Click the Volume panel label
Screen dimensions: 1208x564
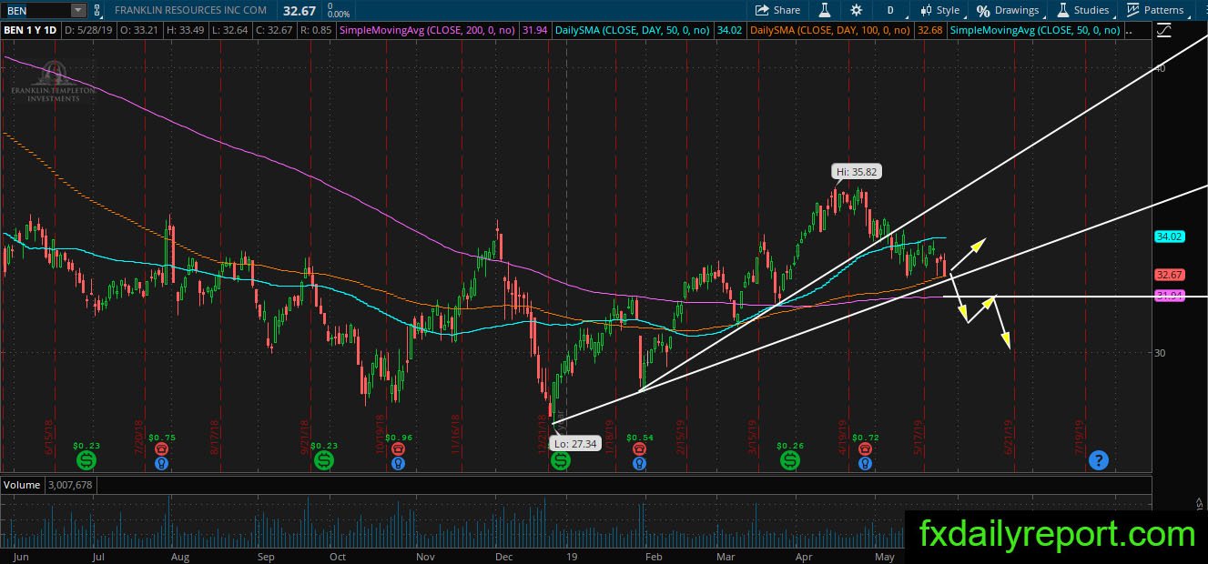tap(23, 486)
